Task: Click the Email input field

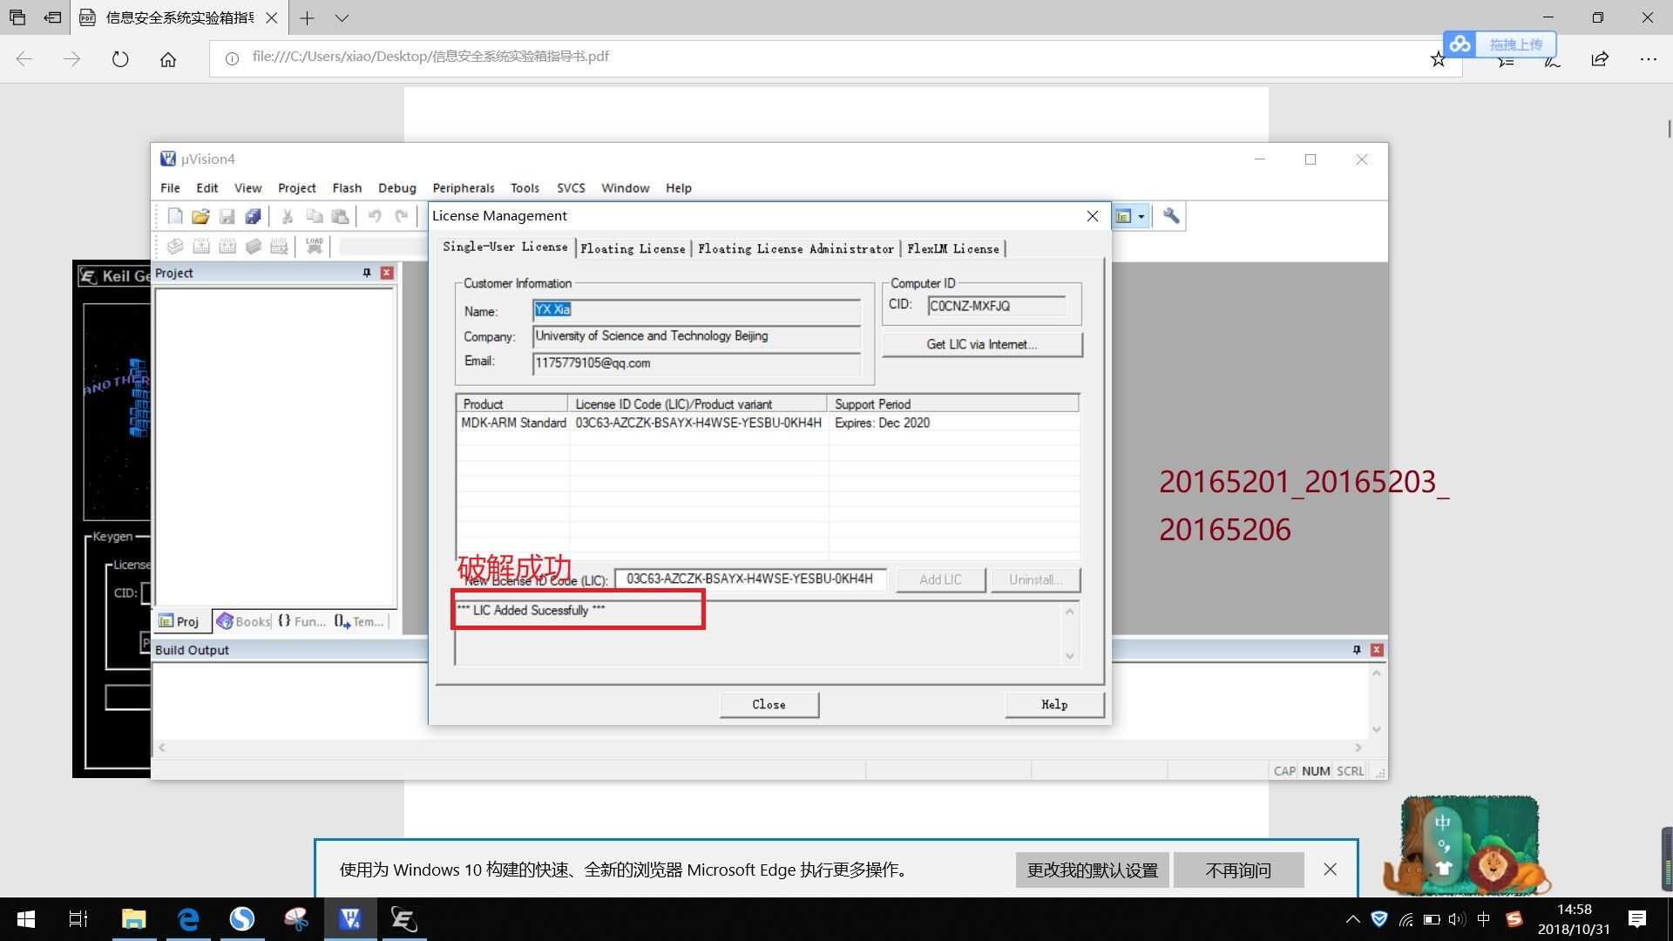Action: [696, 363]
